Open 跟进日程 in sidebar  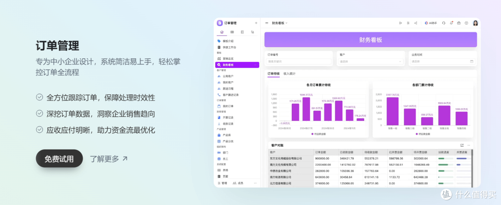click(237, 89)
